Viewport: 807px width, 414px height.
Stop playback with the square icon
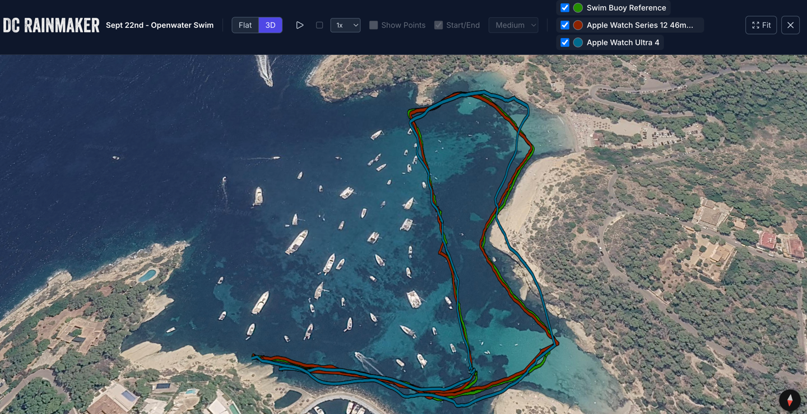click(319, 25)
